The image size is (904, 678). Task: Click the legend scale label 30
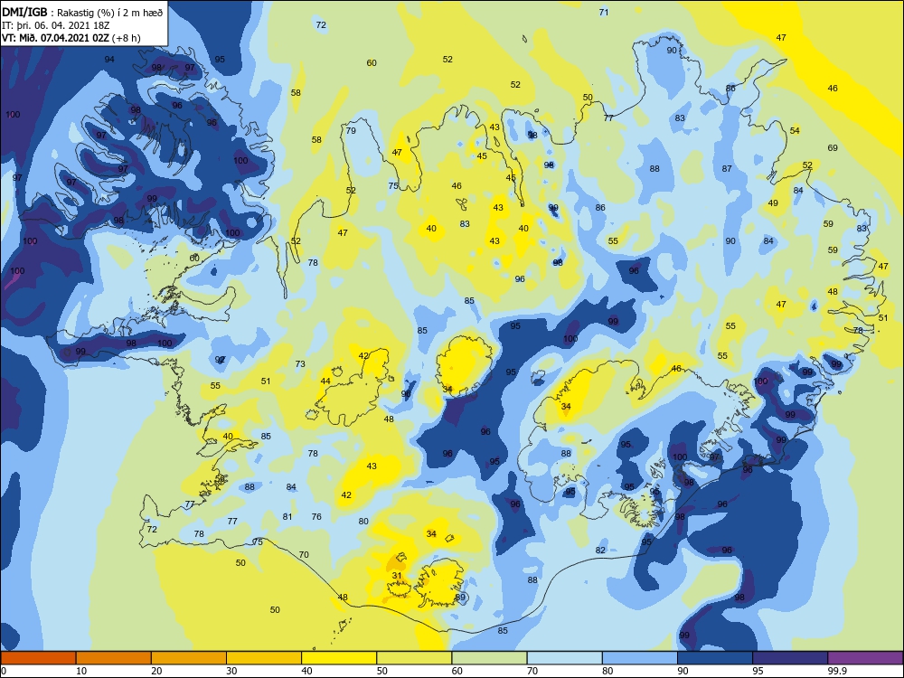231,671
